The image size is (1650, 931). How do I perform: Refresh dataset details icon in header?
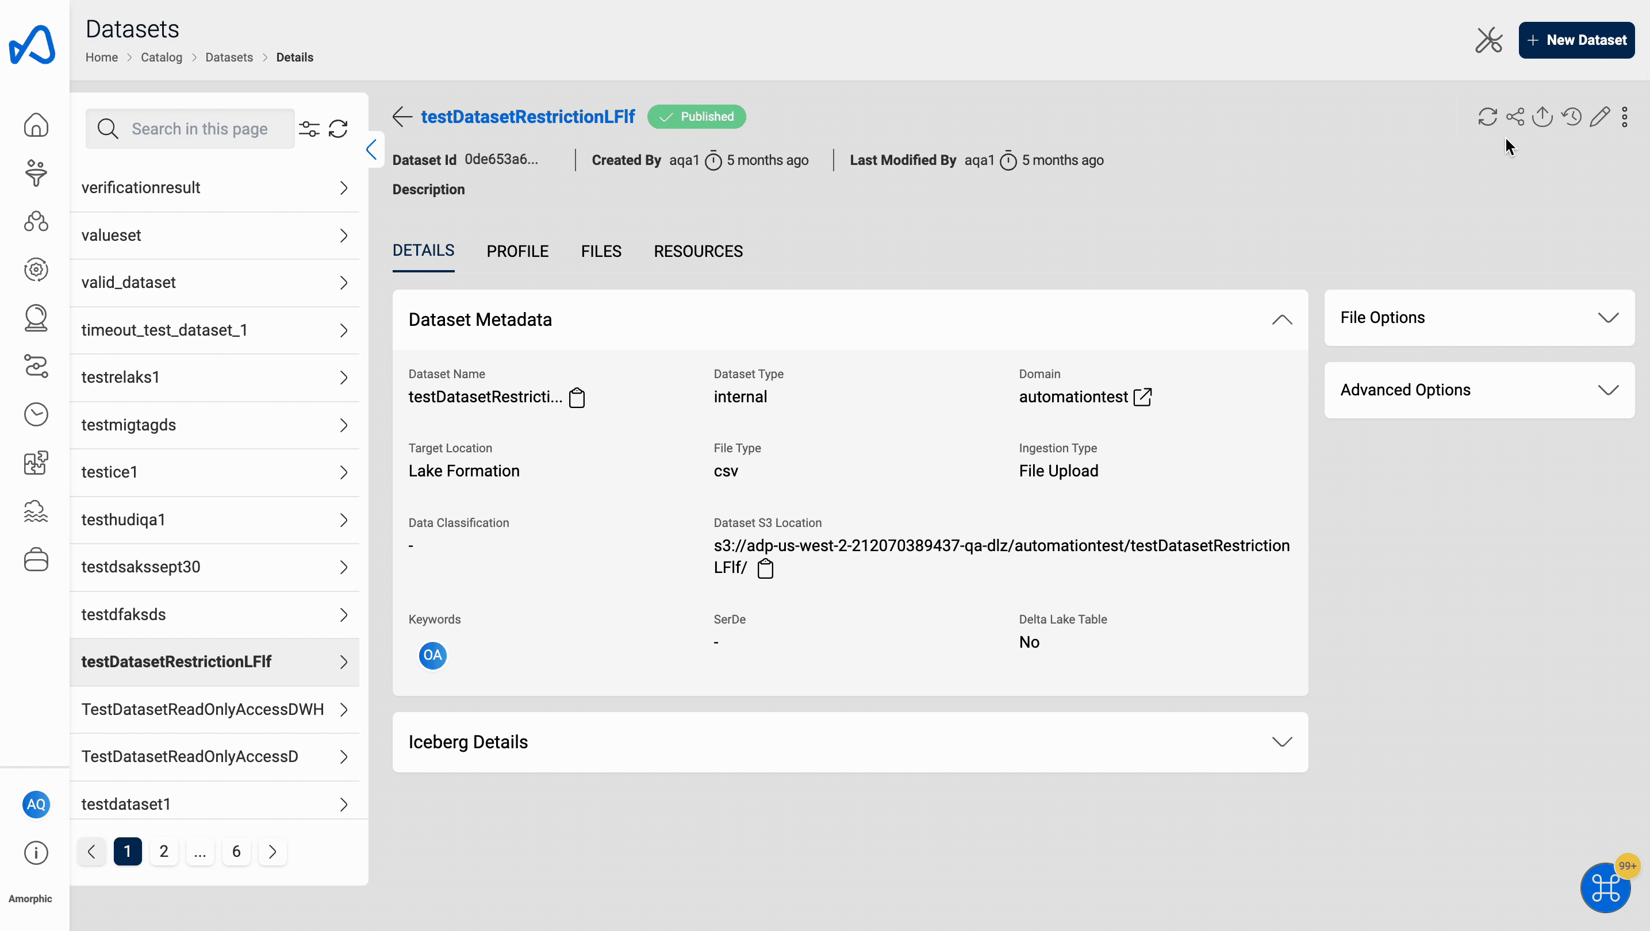tap(1487, 117)
